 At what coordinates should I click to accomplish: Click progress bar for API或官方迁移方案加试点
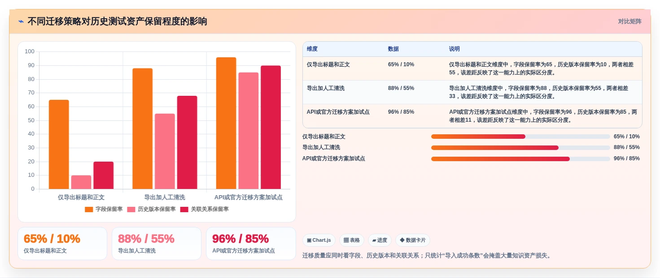[x=520, y=159]
